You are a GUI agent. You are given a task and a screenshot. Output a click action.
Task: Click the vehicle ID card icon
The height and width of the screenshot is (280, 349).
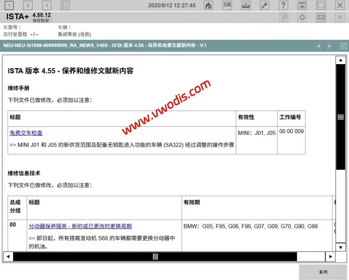227,5
